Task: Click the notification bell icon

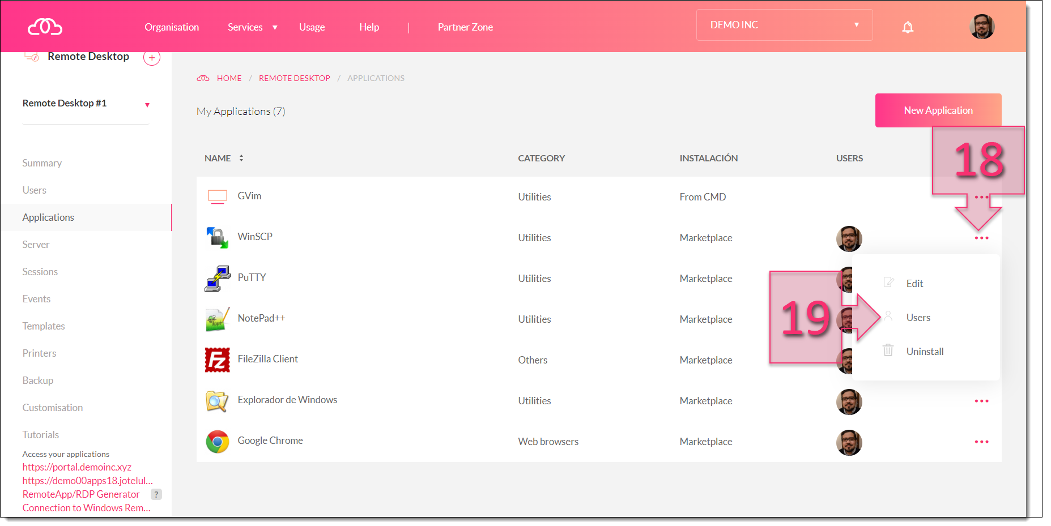Action: tap(908, 27)
